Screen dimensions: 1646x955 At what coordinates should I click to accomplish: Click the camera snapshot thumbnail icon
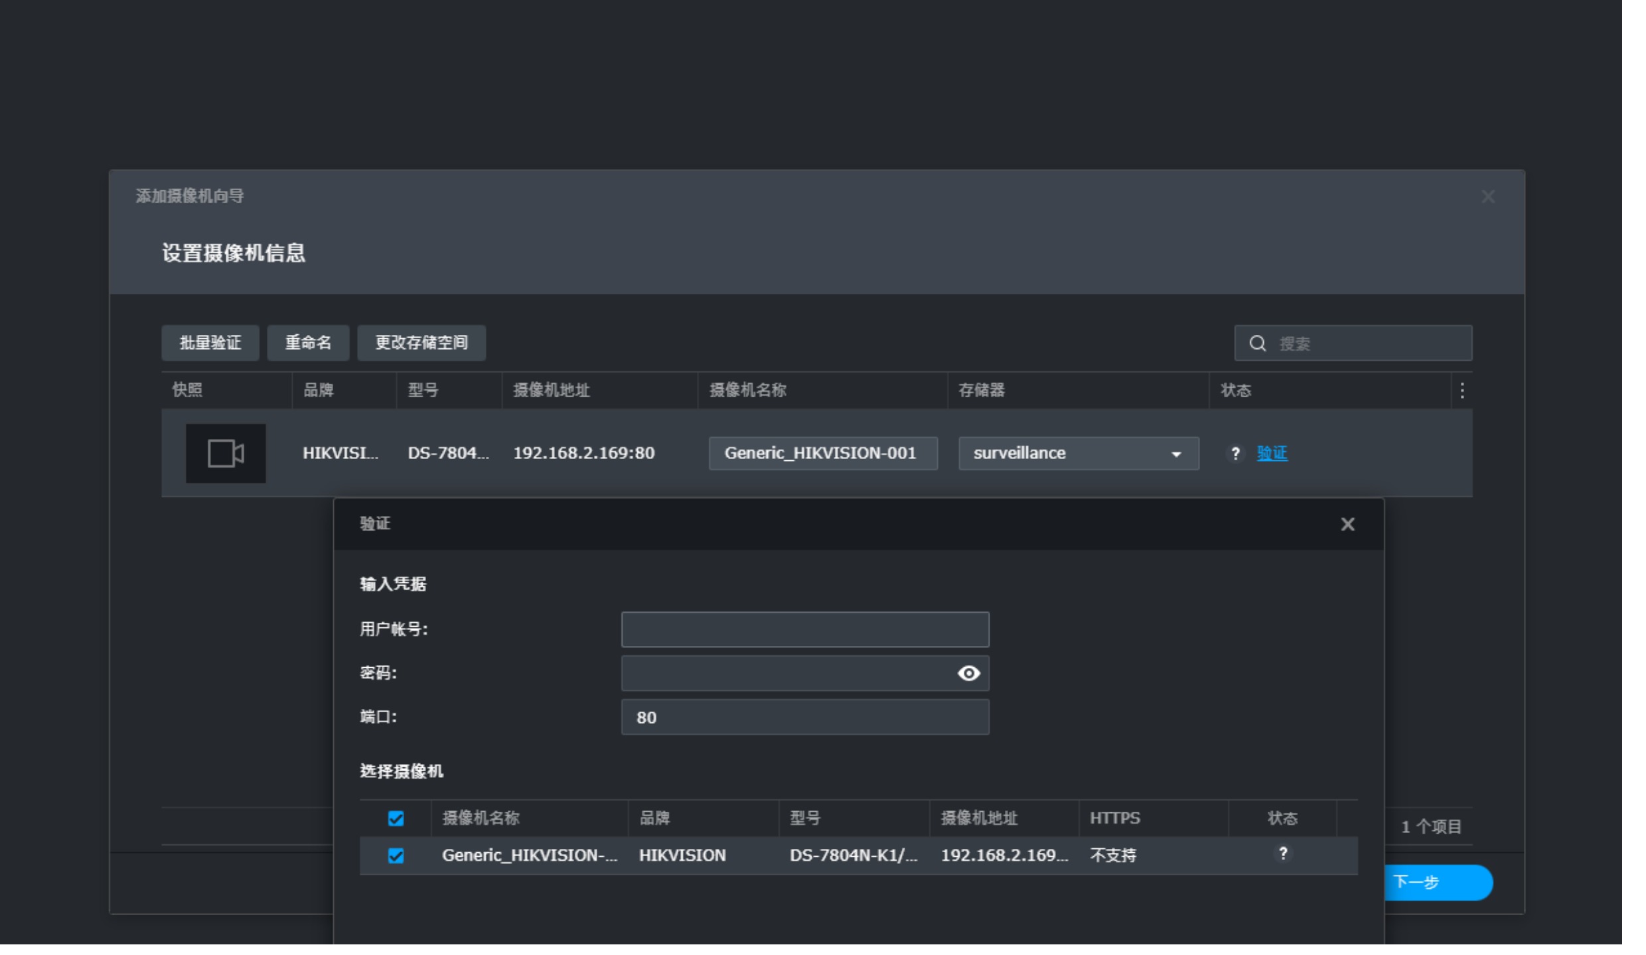pos(225,454)
